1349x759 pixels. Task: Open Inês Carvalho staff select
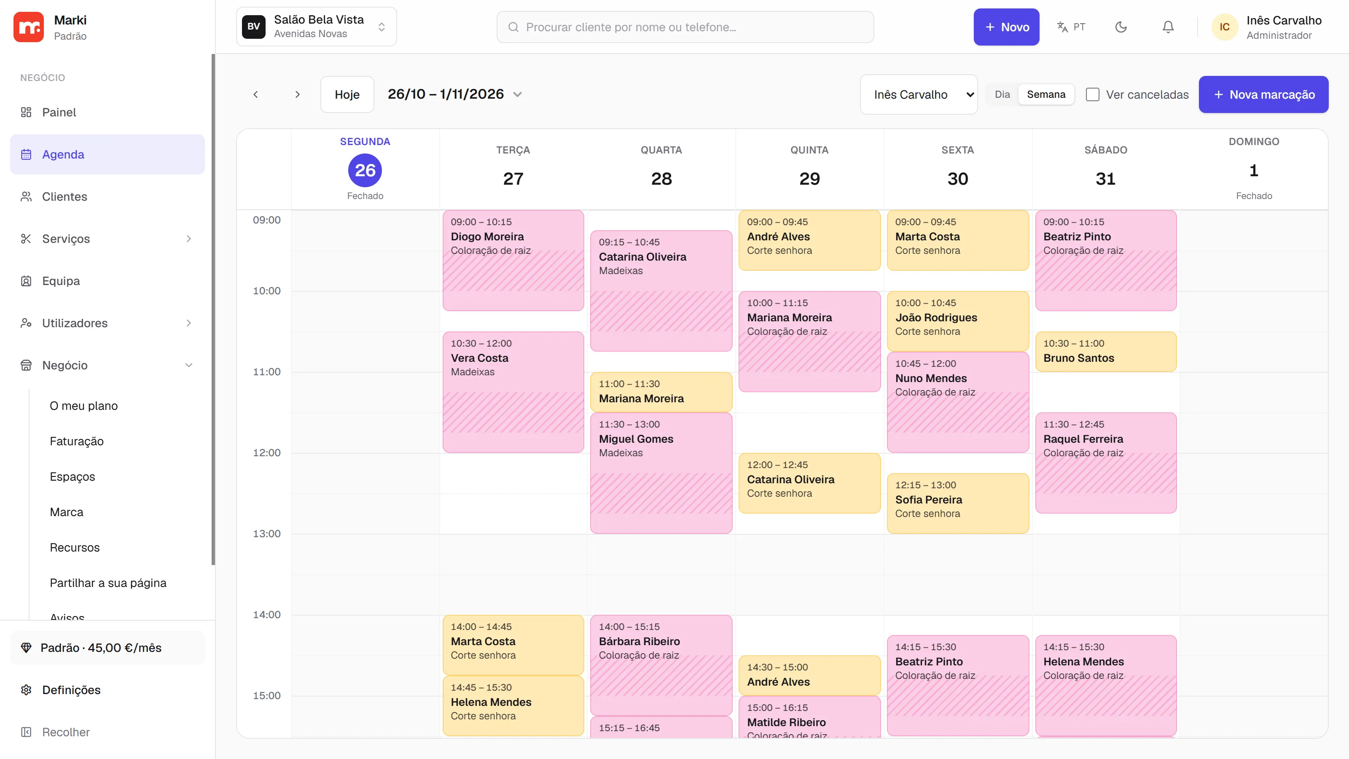[919, 94]
